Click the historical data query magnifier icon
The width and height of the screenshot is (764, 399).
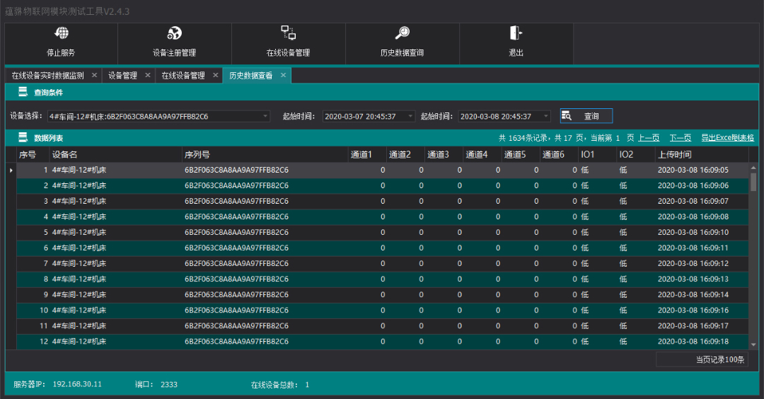click(402, 33)
